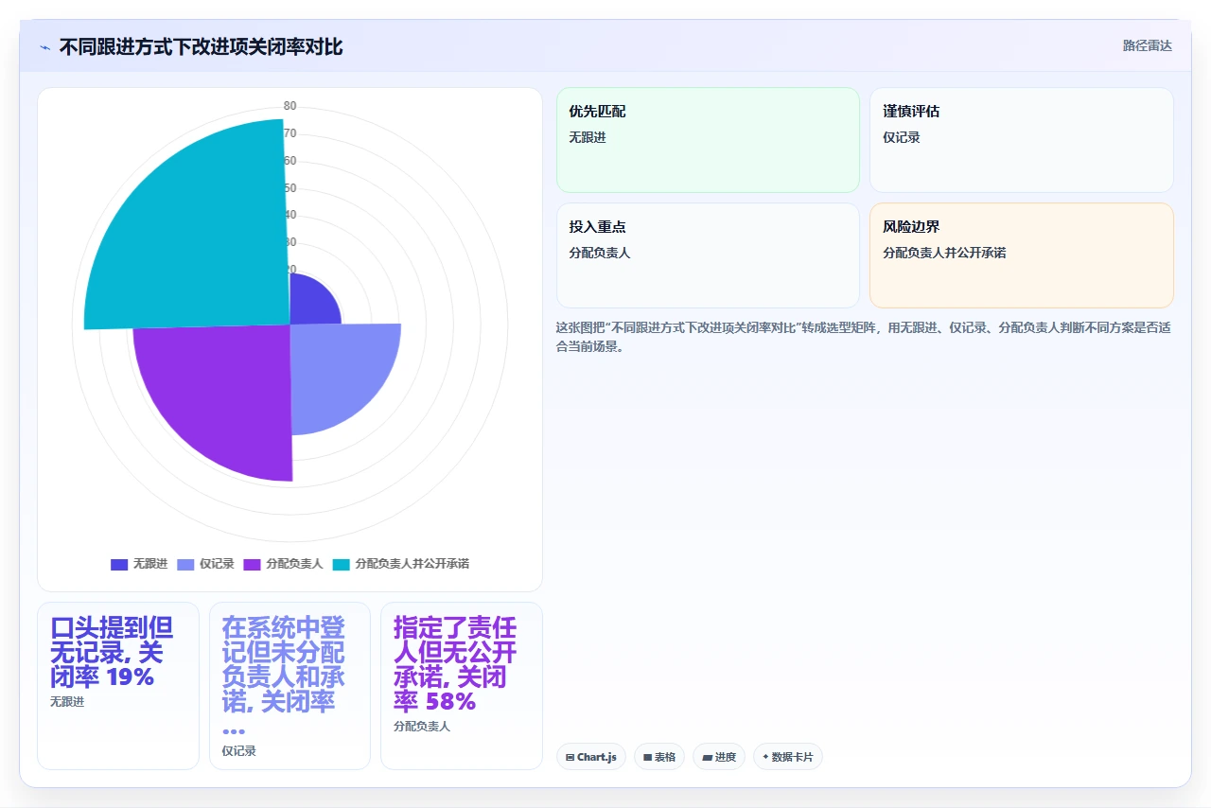
Task: Click the 路径雷达 label in header
Action: pyautogui.click(x=1147, y=45)
